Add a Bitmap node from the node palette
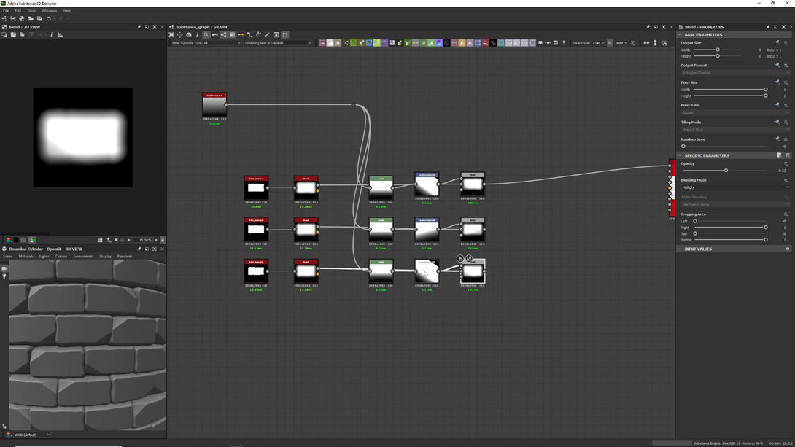 click(x=322, y=43)
